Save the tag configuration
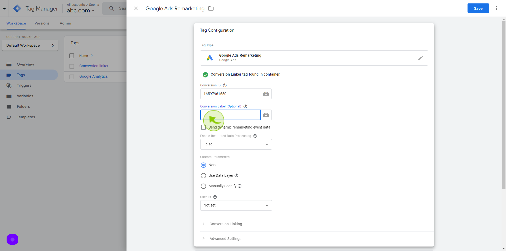The height and width of the screenshot is (251, 506). [478, 8]
